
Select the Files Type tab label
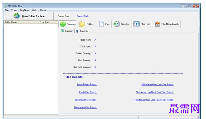click(145, 24)
